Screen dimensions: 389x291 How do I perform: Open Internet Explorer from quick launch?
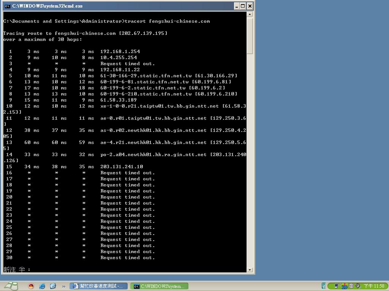(42, 286)
